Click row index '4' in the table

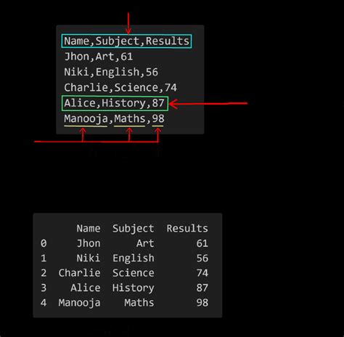[44, 303]
